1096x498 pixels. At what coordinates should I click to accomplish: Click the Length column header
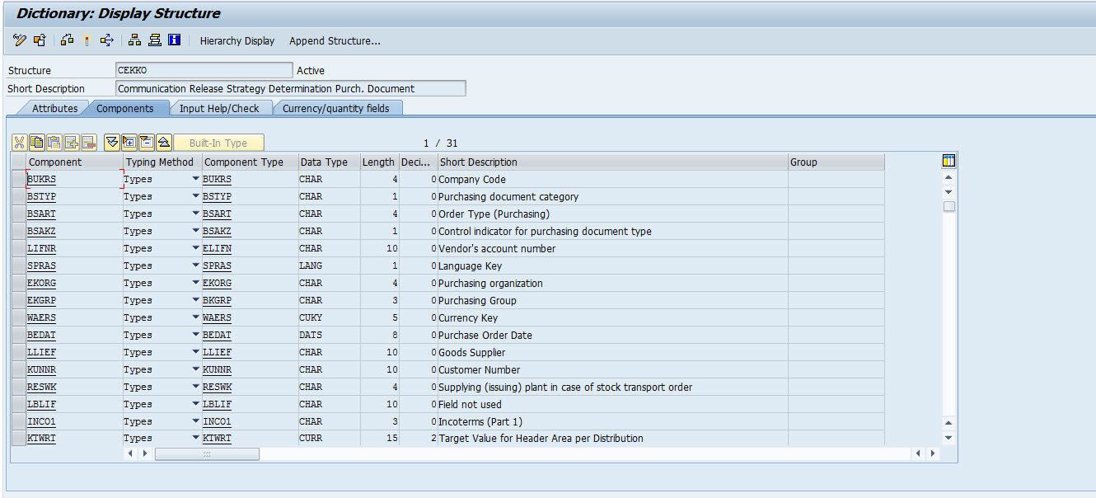coord(379,162)
